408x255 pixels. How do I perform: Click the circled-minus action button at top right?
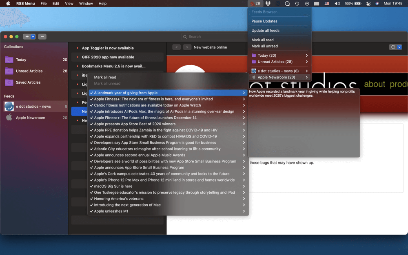[x=393, y=47]
